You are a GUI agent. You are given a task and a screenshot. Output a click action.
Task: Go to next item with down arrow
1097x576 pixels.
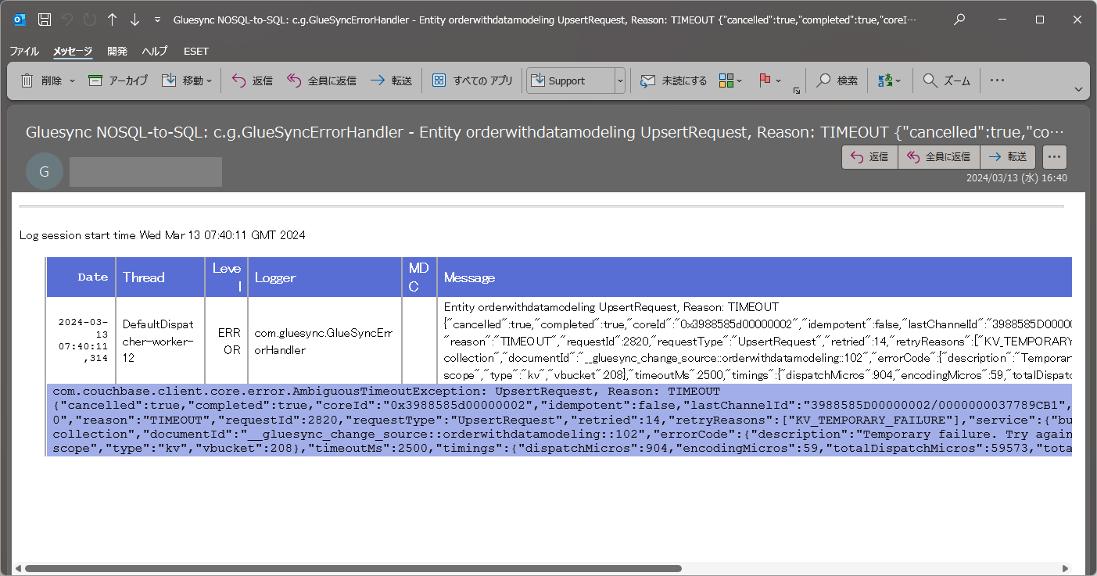[x=134, y=20]
